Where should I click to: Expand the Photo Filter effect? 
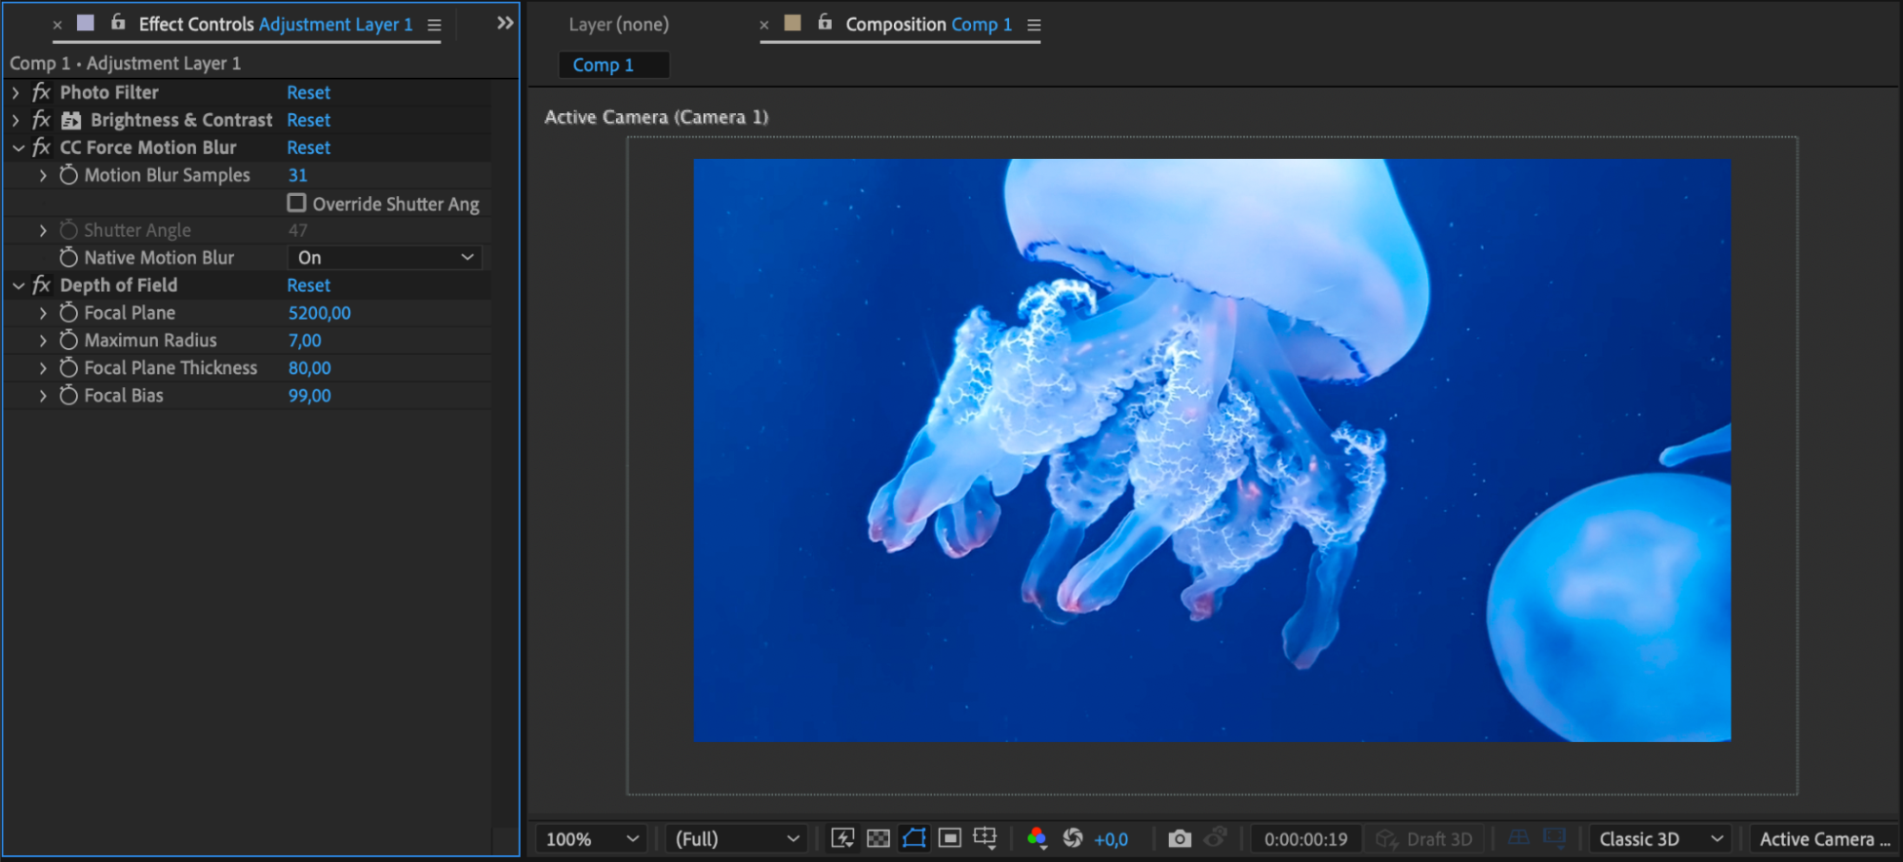click(16, 92)
